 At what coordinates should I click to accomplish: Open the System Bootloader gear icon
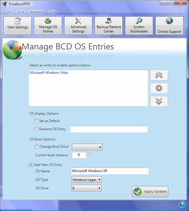pyautogui.click(x=139, y=25)
